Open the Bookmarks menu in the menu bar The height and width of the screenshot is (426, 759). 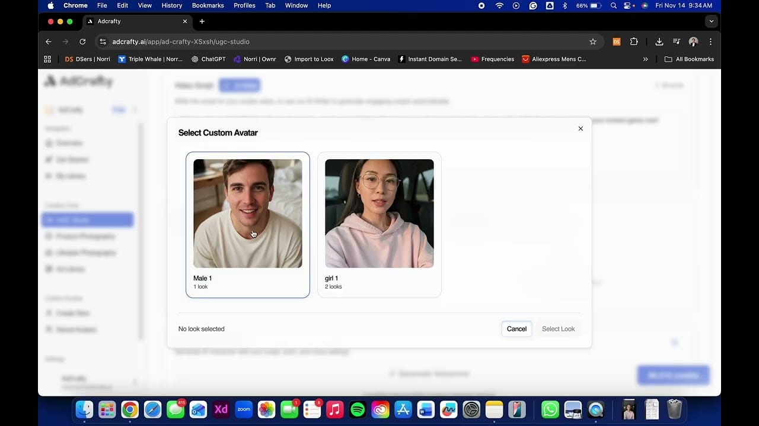click(208, 5)
